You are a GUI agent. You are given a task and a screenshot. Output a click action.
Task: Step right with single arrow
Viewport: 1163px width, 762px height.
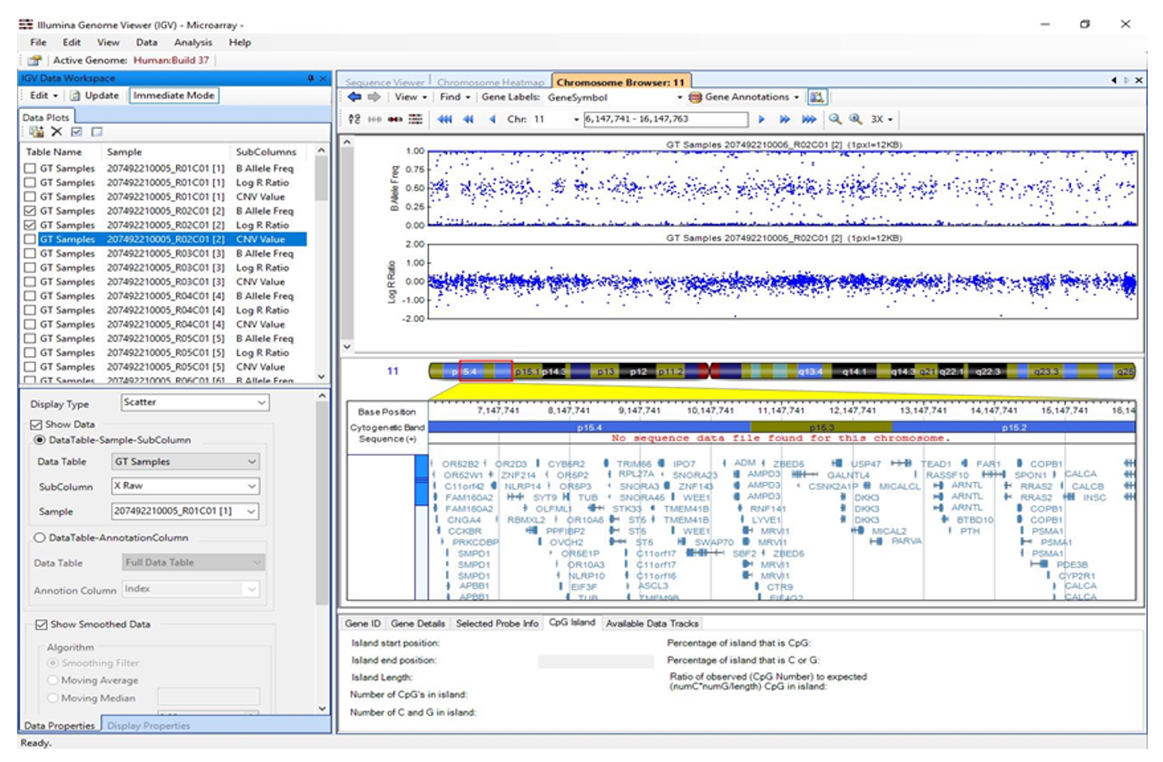coord(761,119)
